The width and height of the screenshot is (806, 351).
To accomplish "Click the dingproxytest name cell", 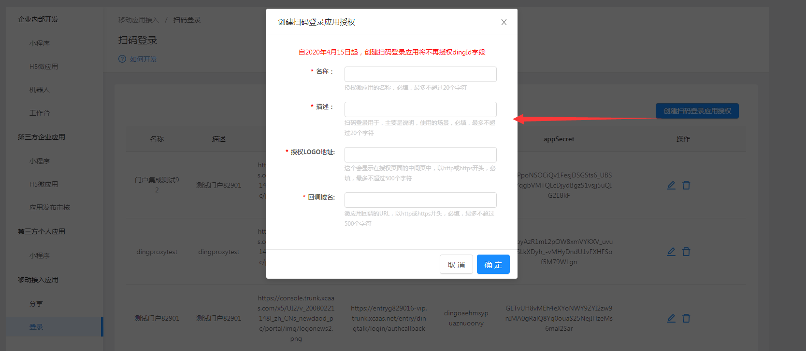I will [157, 252].
